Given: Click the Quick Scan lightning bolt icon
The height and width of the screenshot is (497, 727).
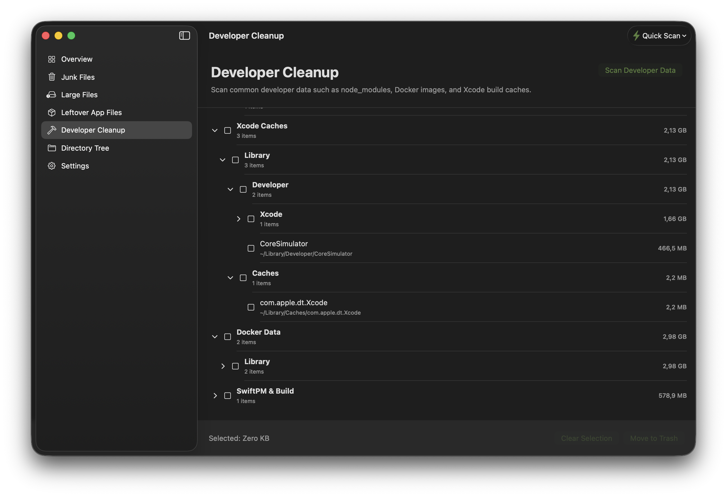Looking at the screenshot, I should 636,36.
